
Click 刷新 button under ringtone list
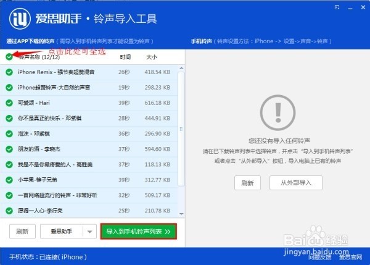point(22,232)
